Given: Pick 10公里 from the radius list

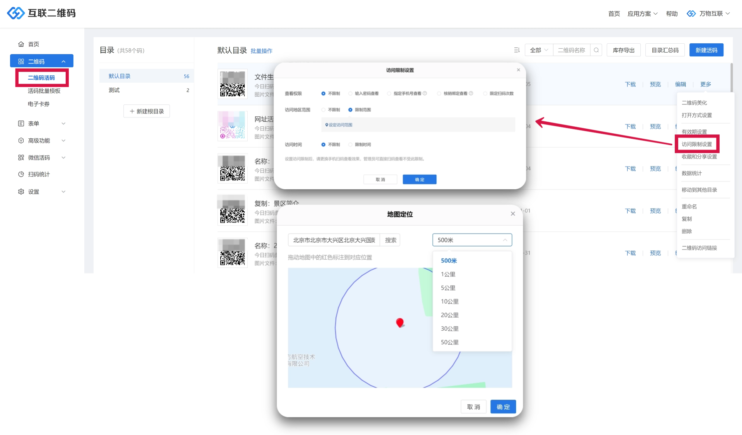Looking at the screenshot, I should (450, 301).
